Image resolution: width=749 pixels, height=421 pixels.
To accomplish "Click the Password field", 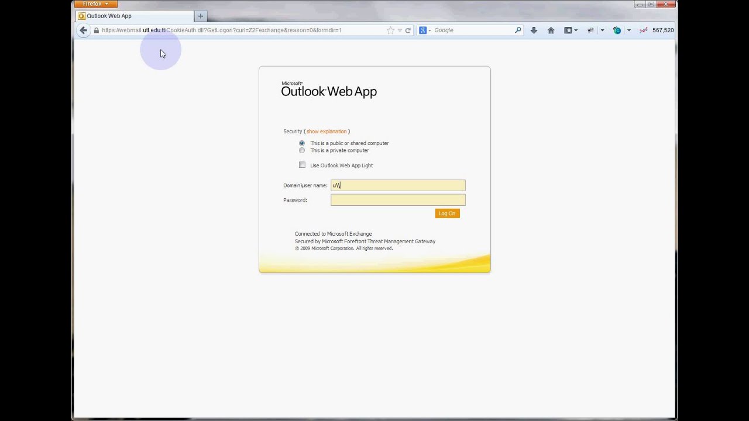I will point(398,200).
